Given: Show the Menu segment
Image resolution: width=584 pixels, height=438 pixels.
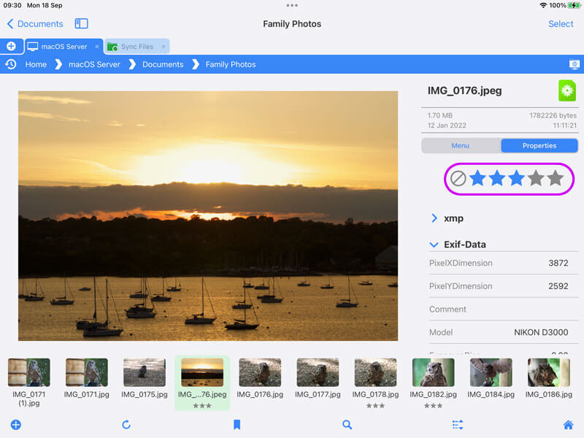Looking at the screenshot, I should [461, 145].
